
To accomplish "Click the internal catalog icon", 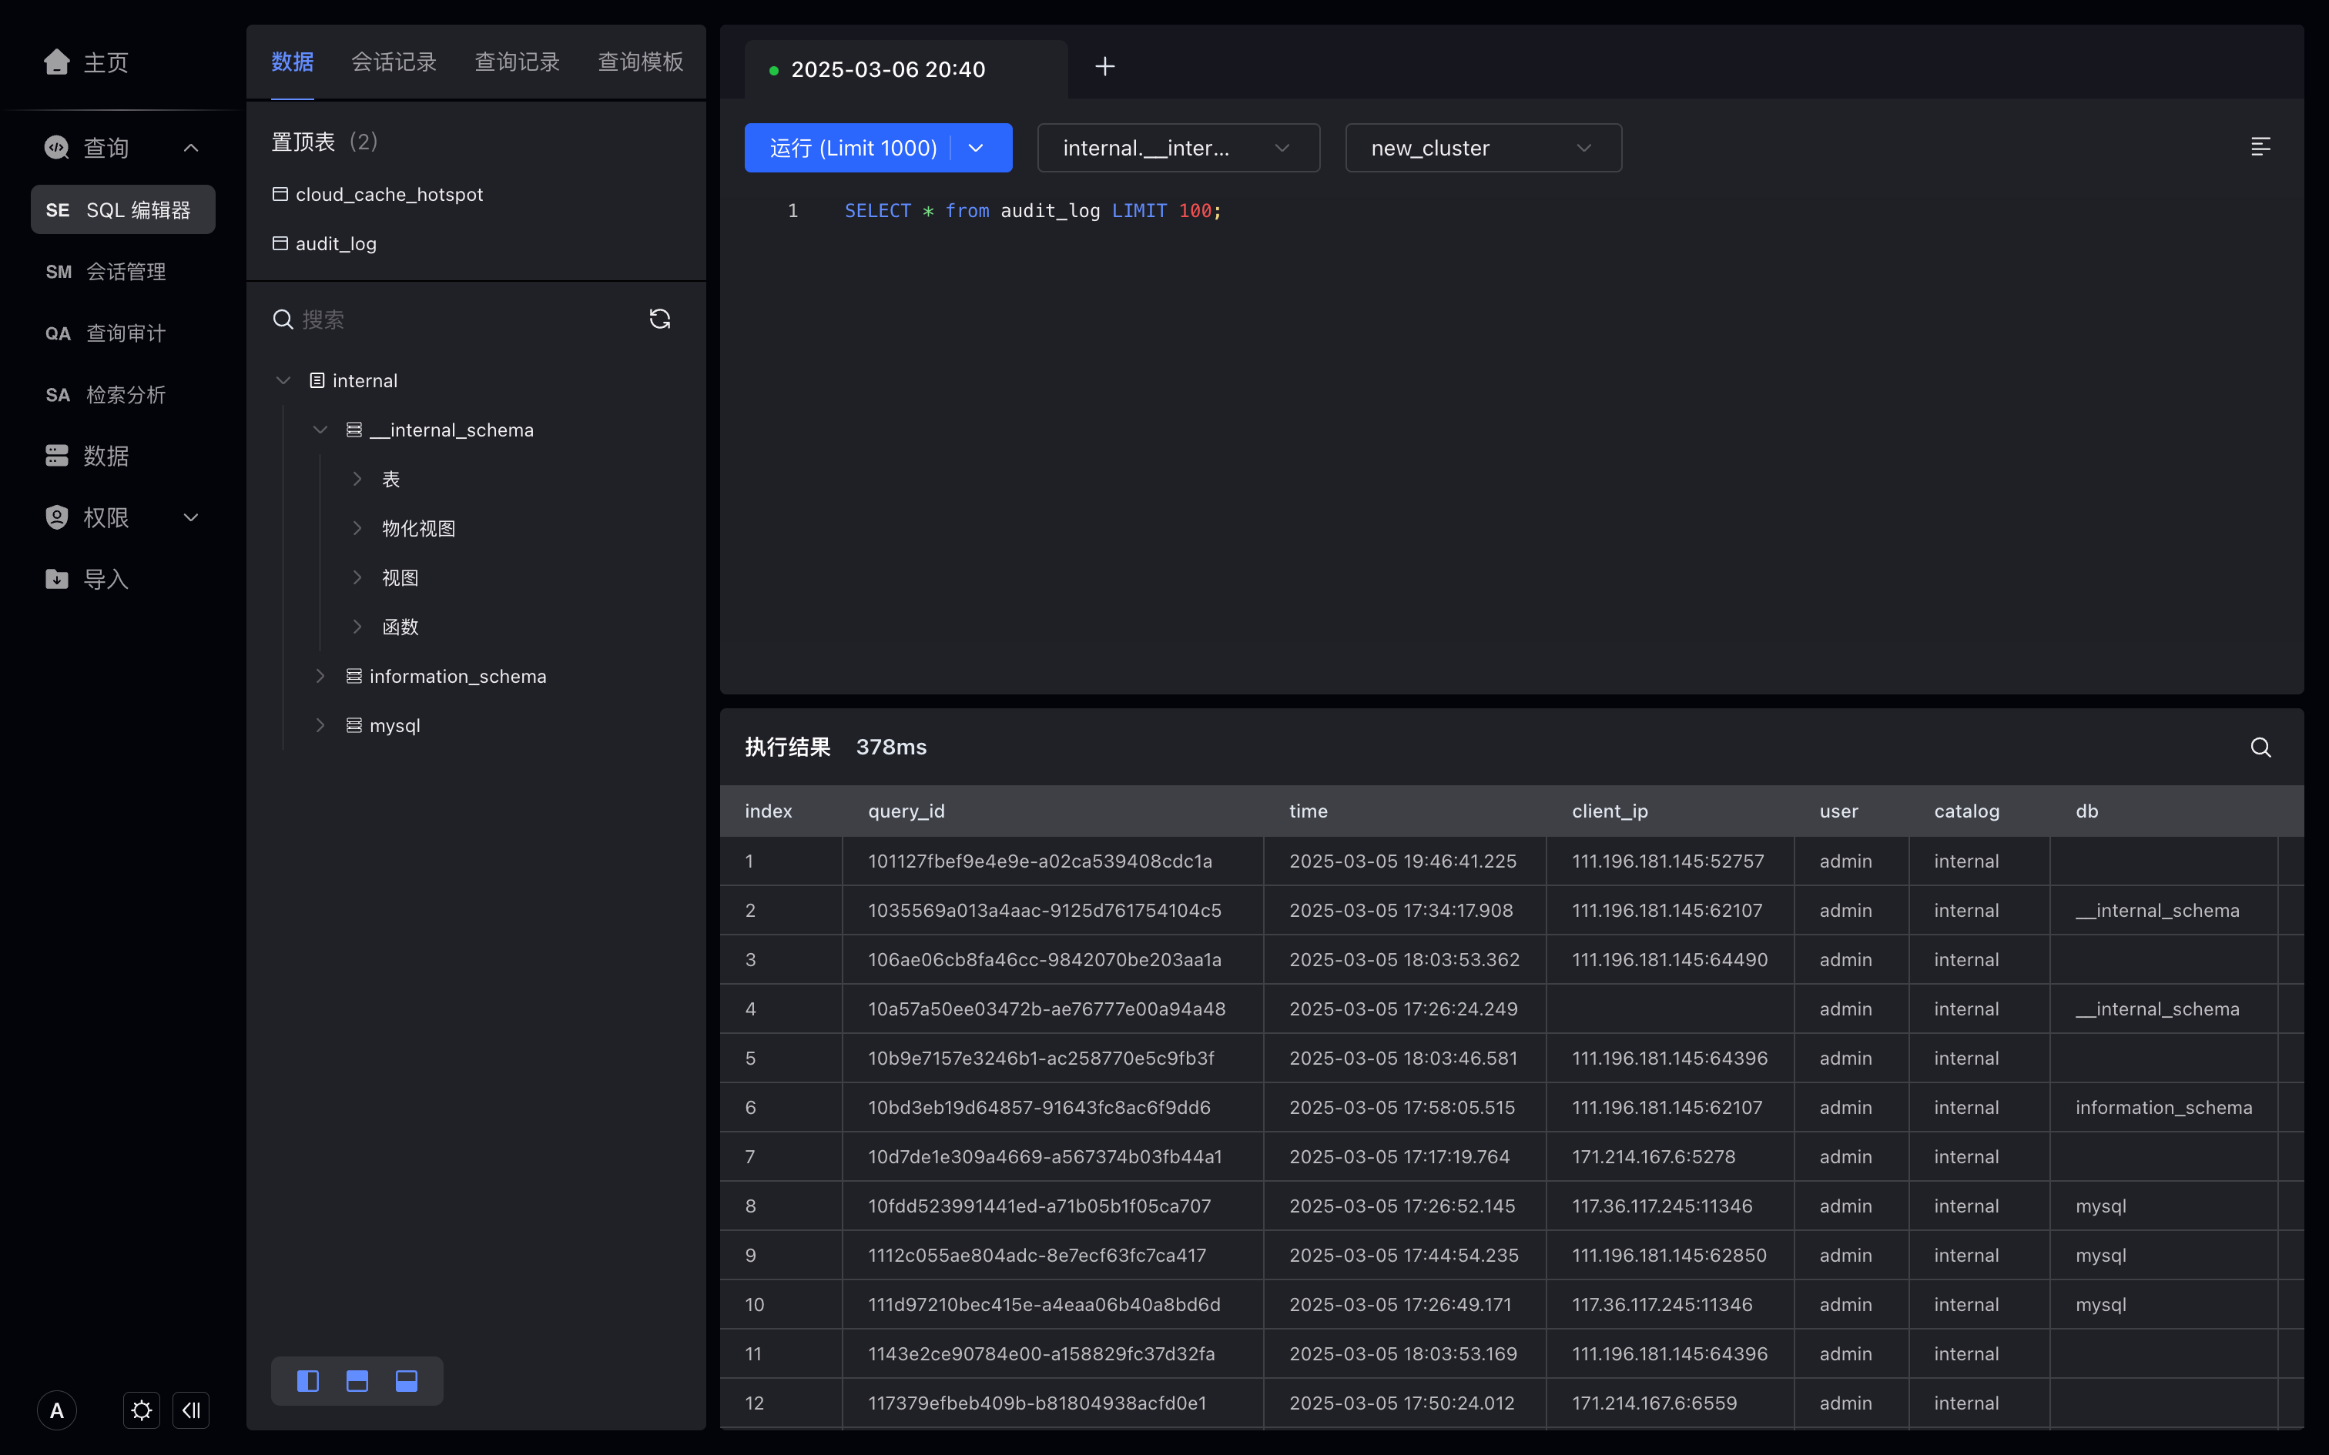I will pos(317,381).
